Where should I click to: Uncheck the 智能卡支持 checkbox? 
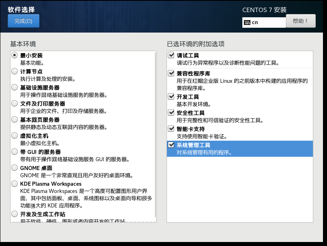point(171,129)
